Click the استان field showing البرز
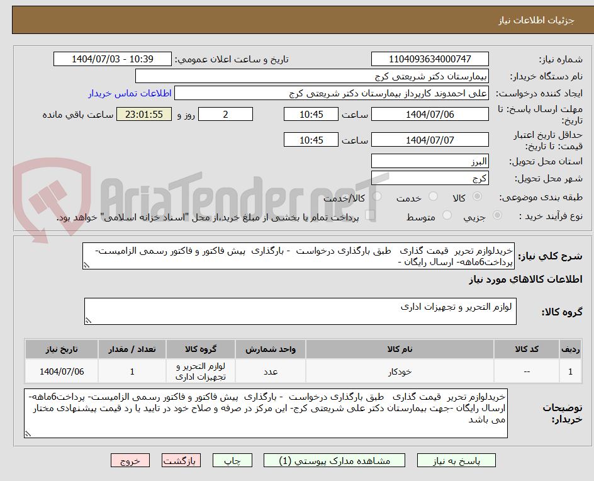This screenshot has height=481, width=594. pos(430,161)
